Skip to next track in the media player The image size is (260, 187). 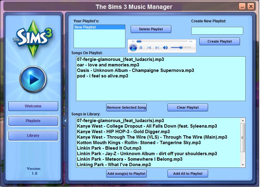(x=157, y=48)
